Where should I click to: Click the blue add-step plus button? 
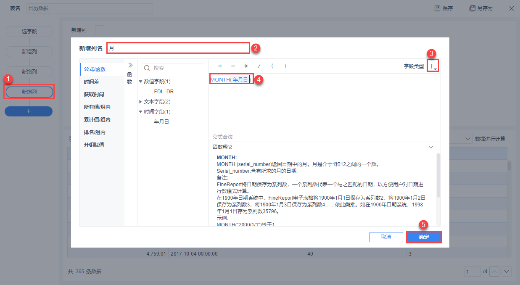tap(29, 111)
